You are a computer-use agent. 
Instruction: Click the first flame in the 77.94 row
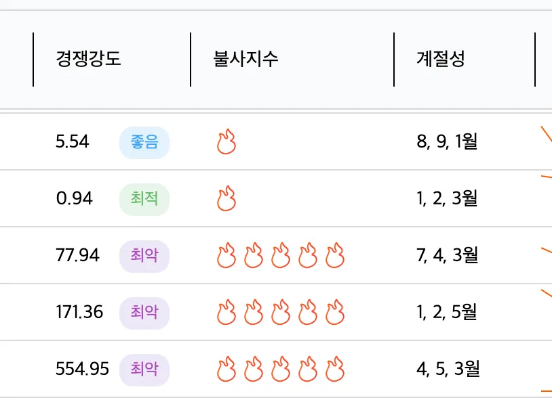[x=226, y=255]
